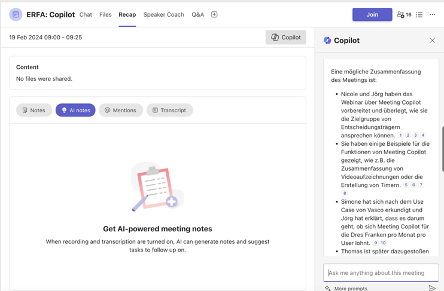The width and height of the screenshot is (444, 291).
Task: Open citation reference 1
Action: click(400, 135)
